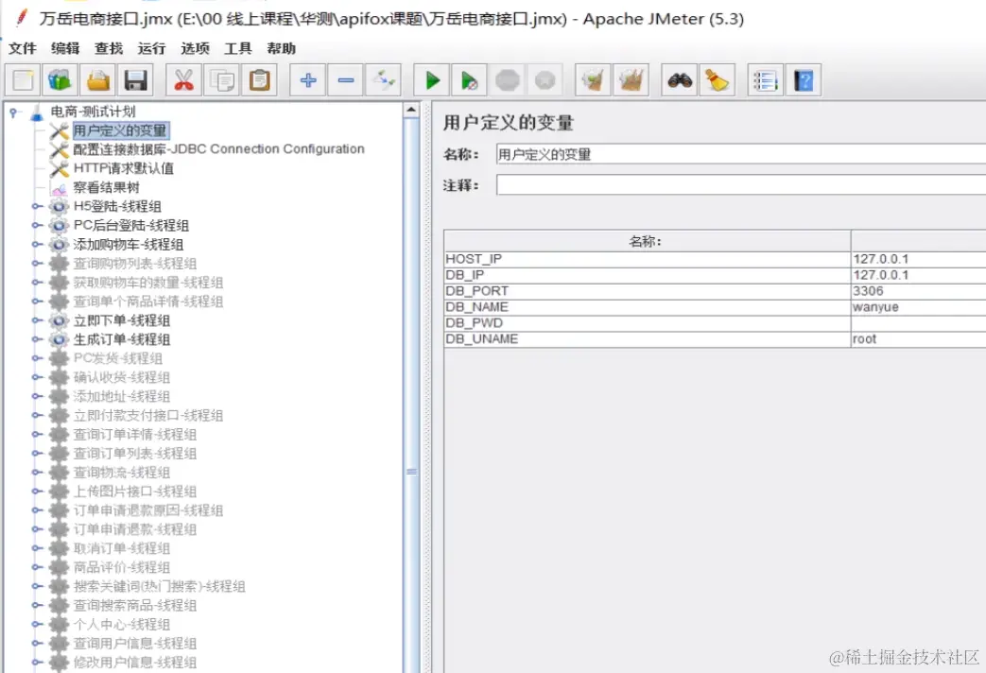Click the 3306 value cell
The height and width of the screenshot is (673, 986).
(918, 291)
